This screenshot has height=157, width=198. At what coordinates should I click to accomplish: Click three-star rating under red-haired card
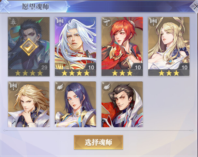coord(122,73)
